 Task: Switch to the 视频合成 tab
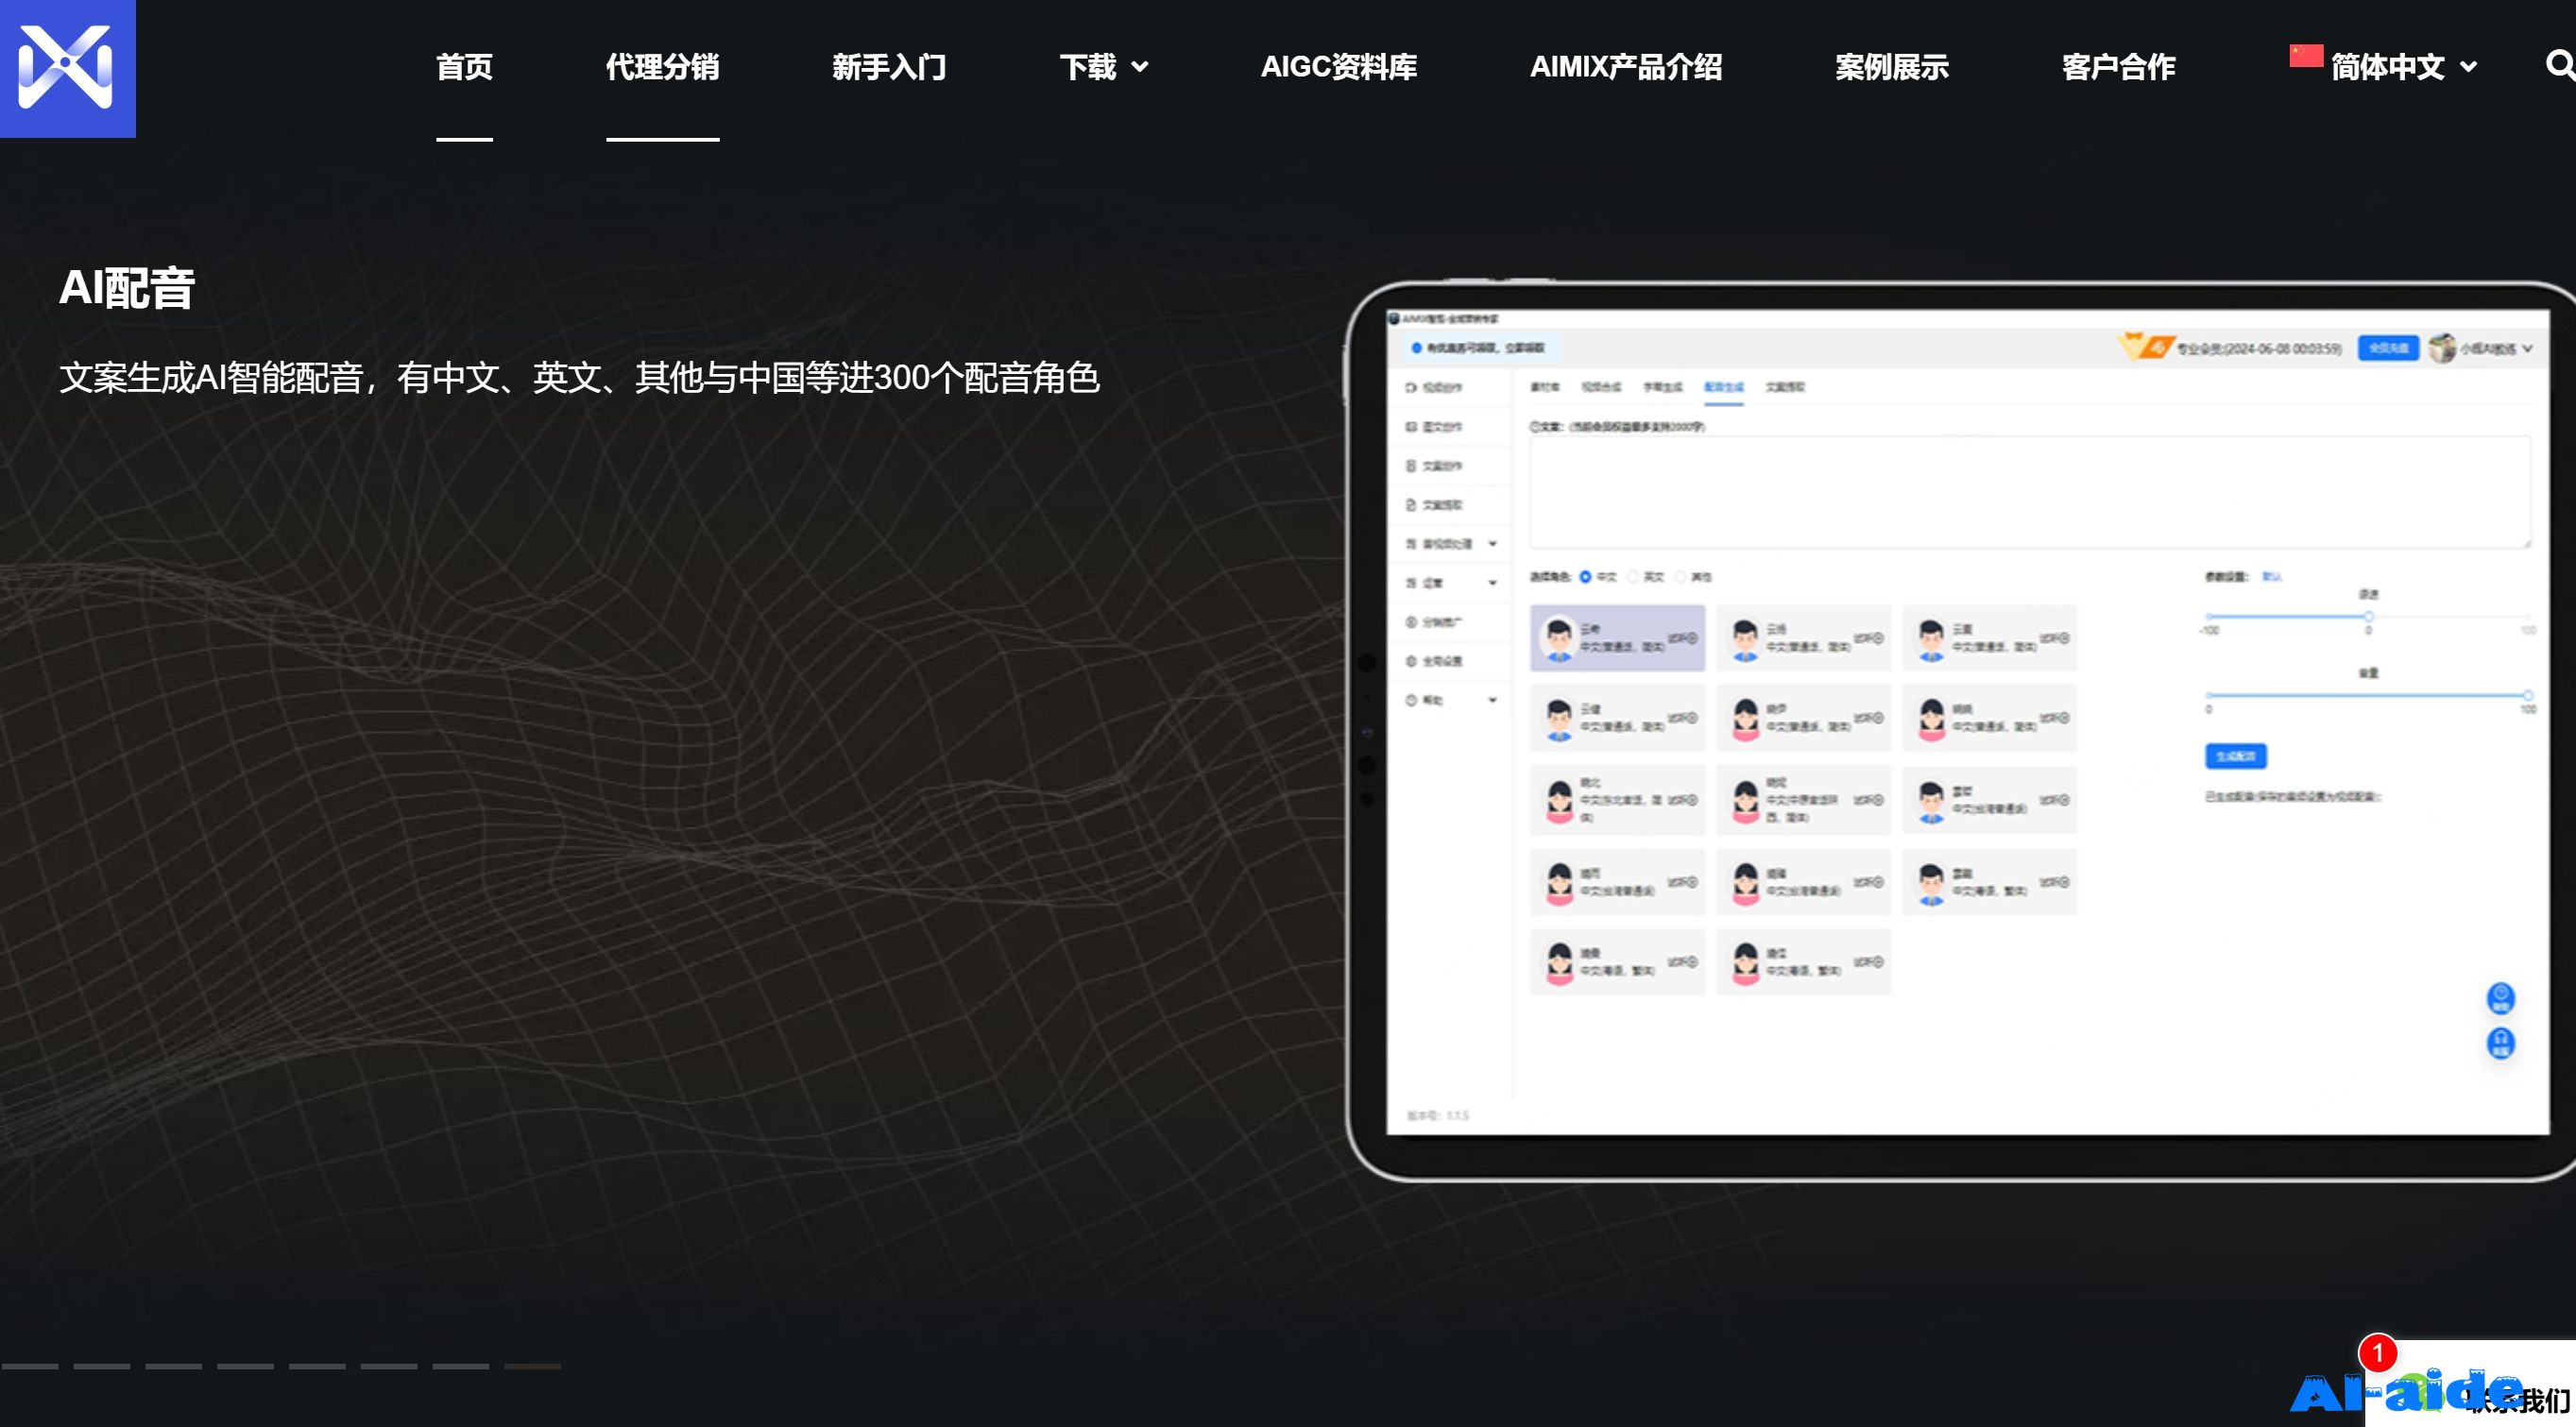tap(1601, 387)
